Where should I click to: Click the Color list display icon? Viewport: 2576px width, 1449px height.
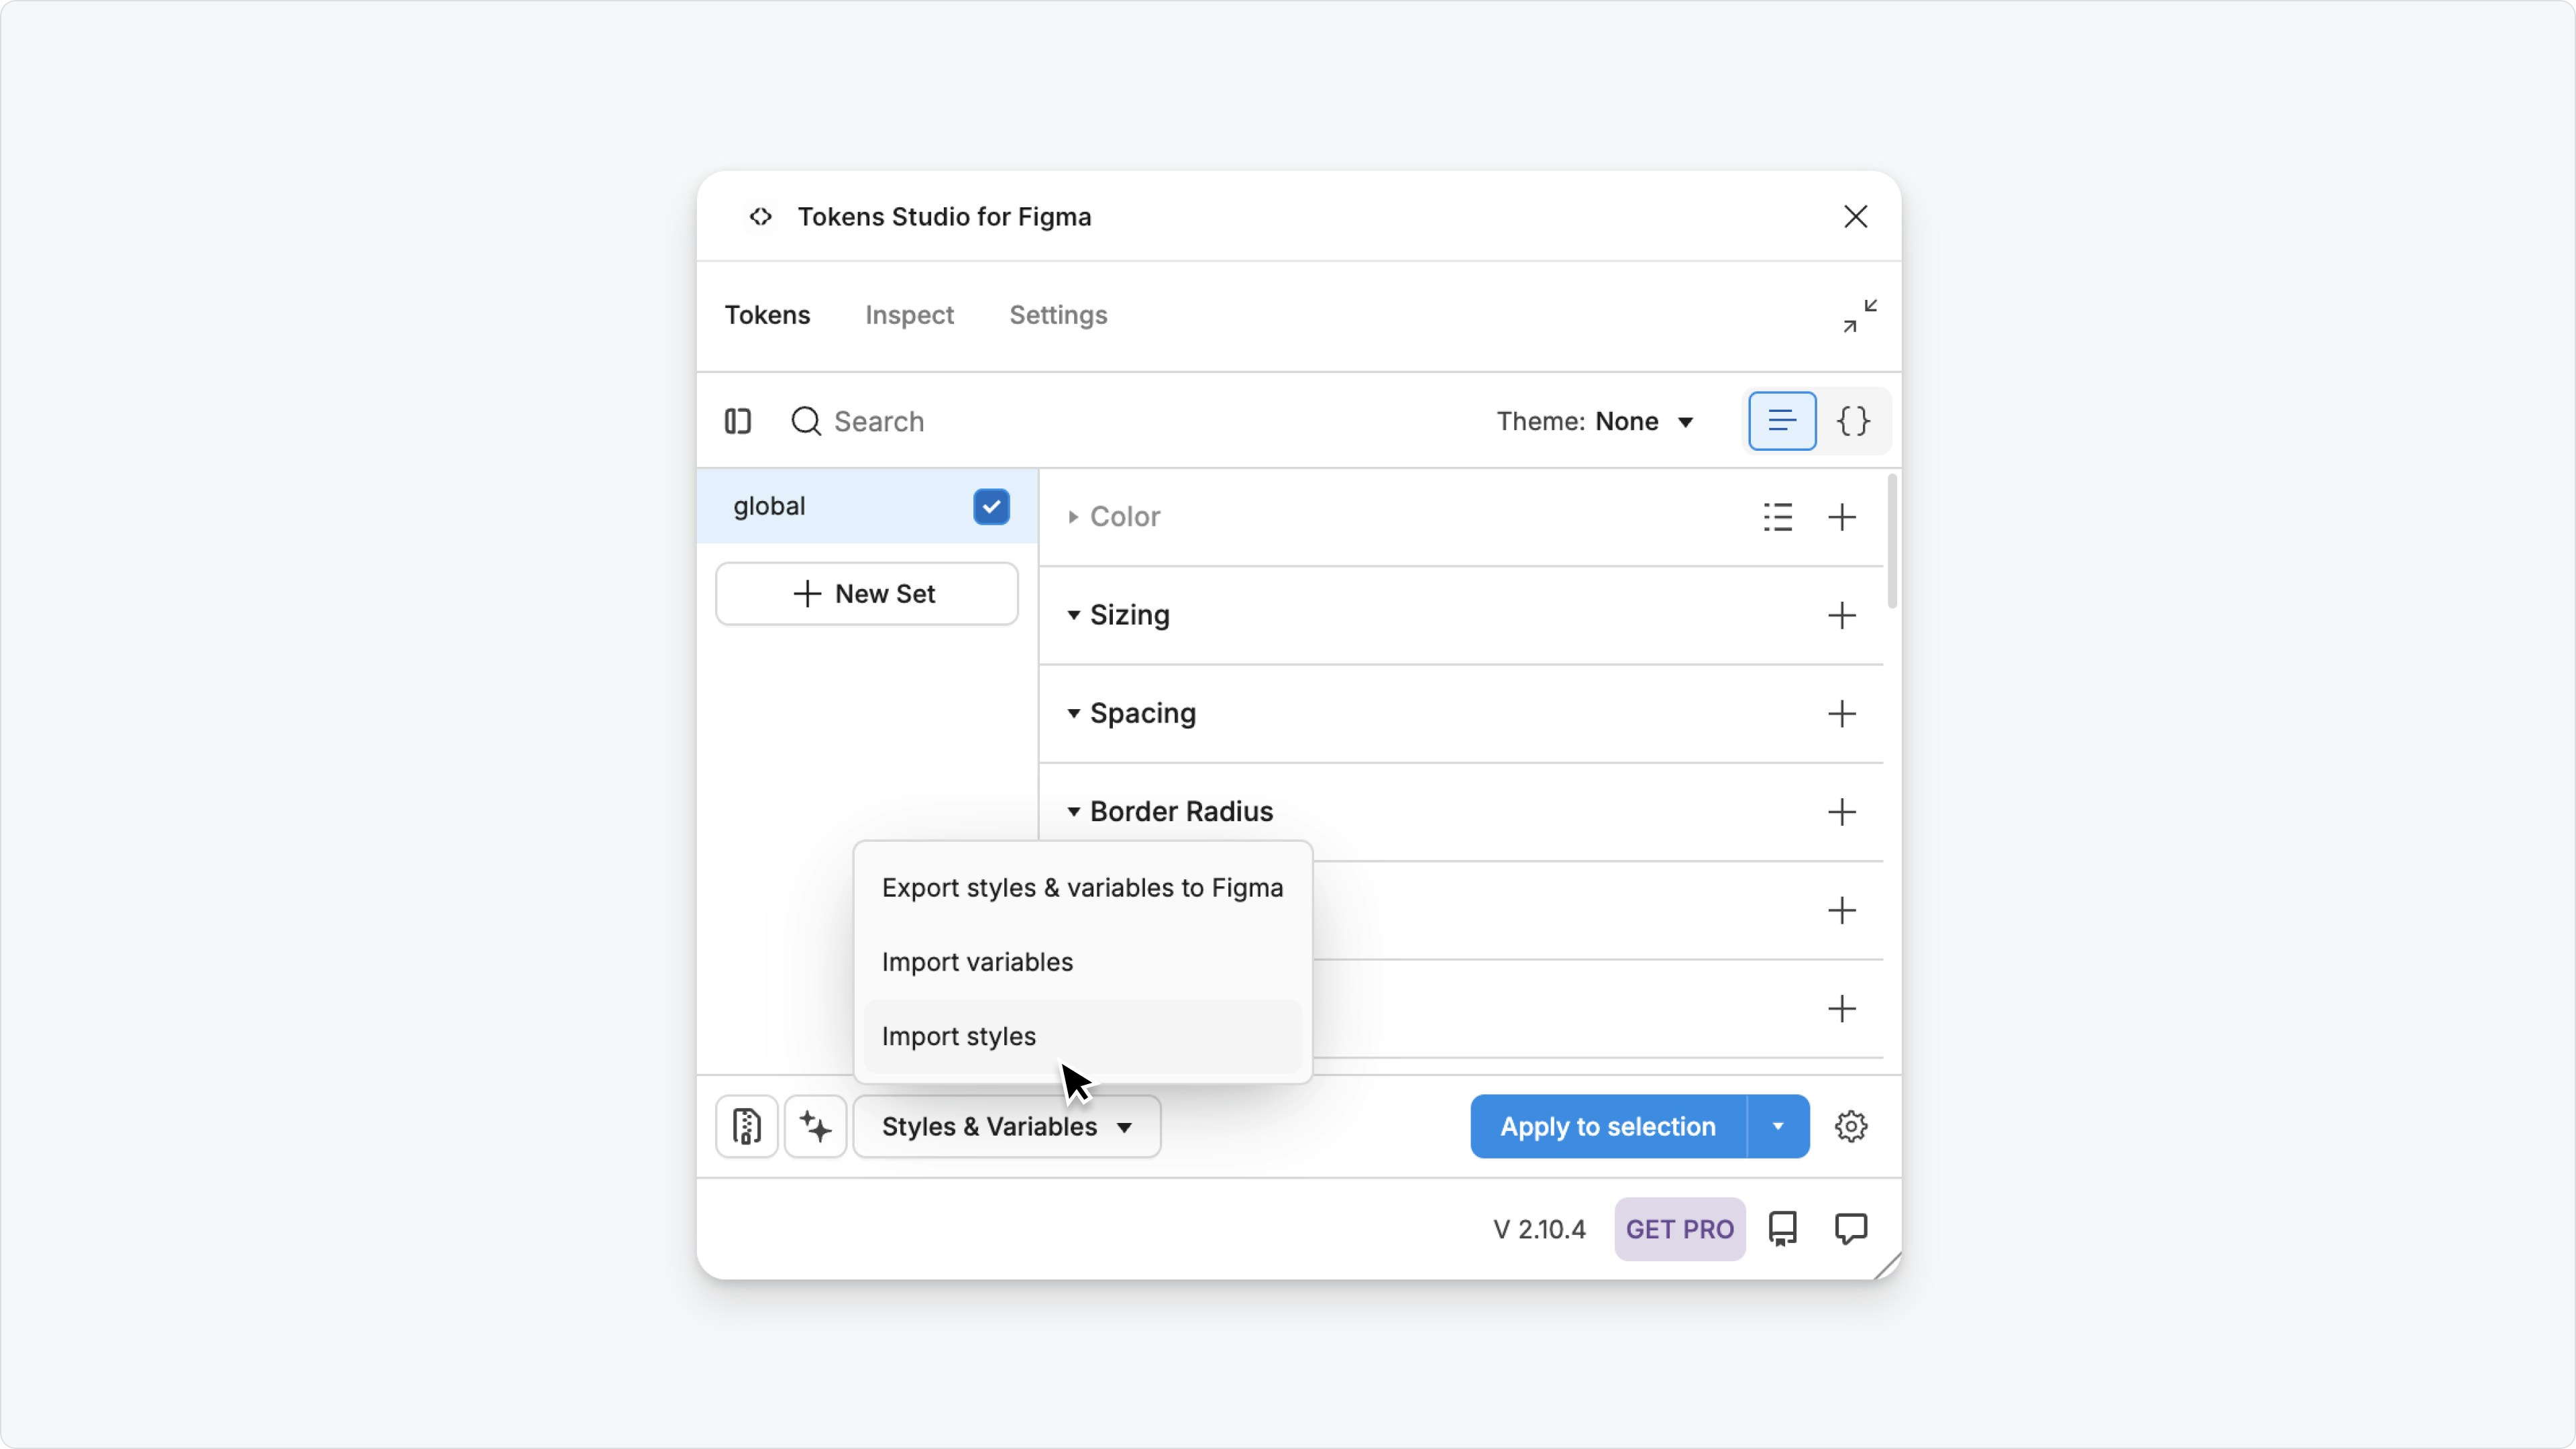click(1777, 517)
